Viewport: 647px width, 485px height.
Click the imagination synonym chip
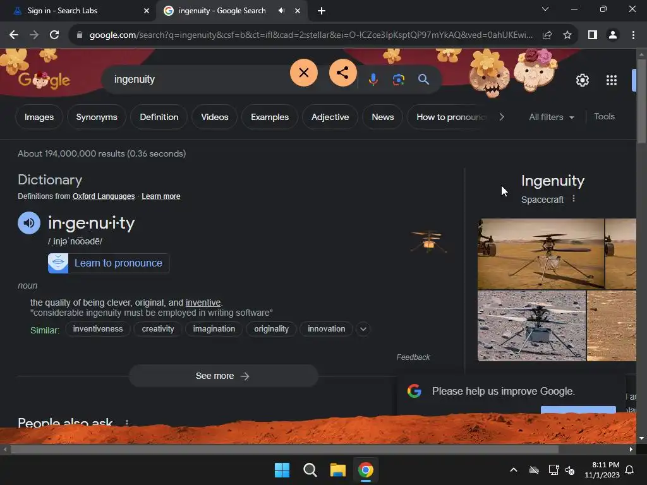214,329
